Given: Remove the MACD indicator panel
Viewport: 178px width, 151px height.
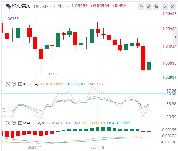Looking at the screenshot, I should click(x=8, y=123).
